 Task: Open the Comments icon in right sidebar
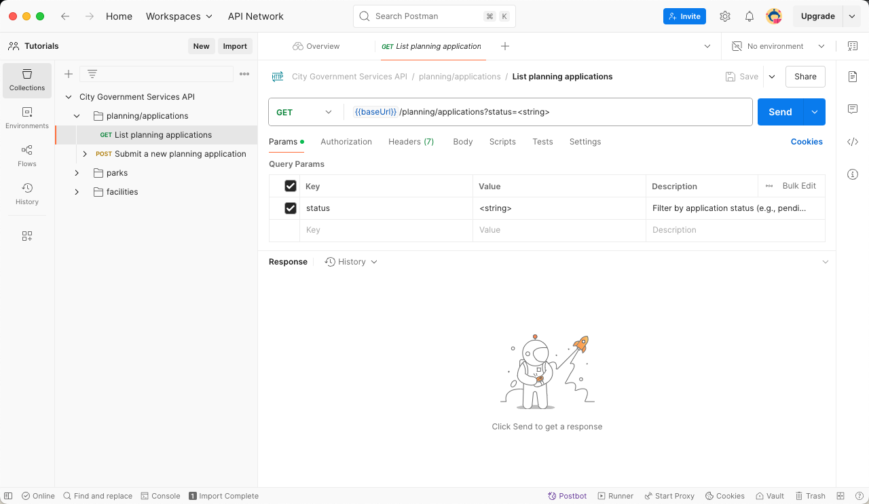(853, 109)
